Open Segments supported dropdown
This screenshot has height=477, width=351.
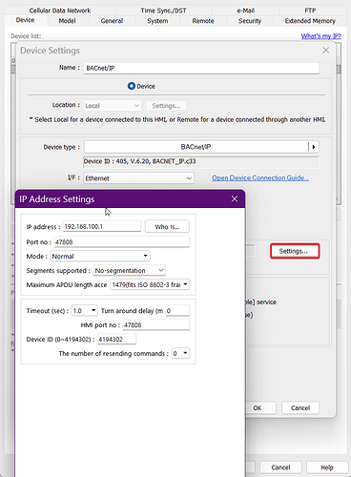[x=129, y=271]
